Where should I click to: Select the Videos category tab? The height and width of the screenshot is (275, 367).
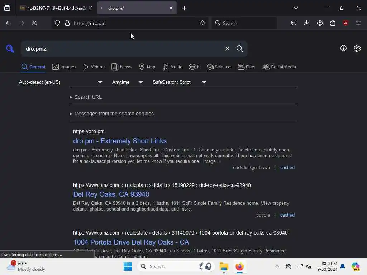coord(94,67)
